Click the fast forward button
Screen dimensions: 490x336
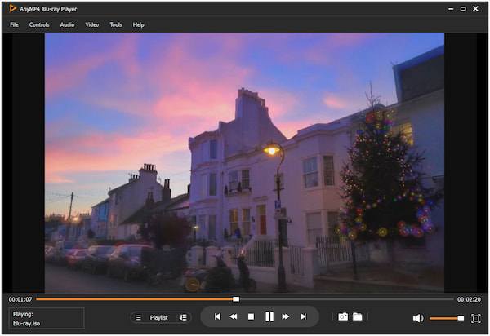coord(286,316)
